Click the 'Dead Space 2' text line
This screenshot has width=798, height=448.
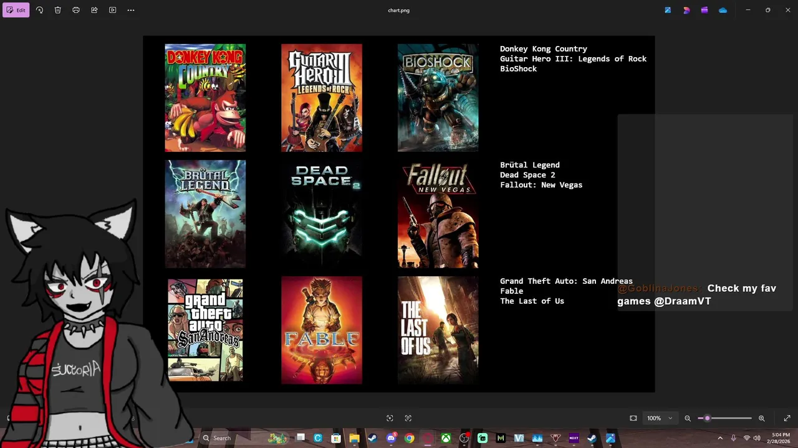pos(527,175)
